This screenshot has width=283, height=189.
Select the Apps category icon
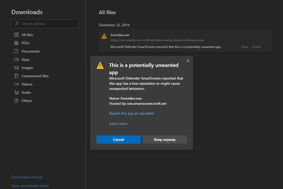pos(16,59)
